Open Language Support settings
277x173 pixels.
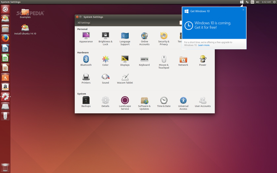click(125, 39)
